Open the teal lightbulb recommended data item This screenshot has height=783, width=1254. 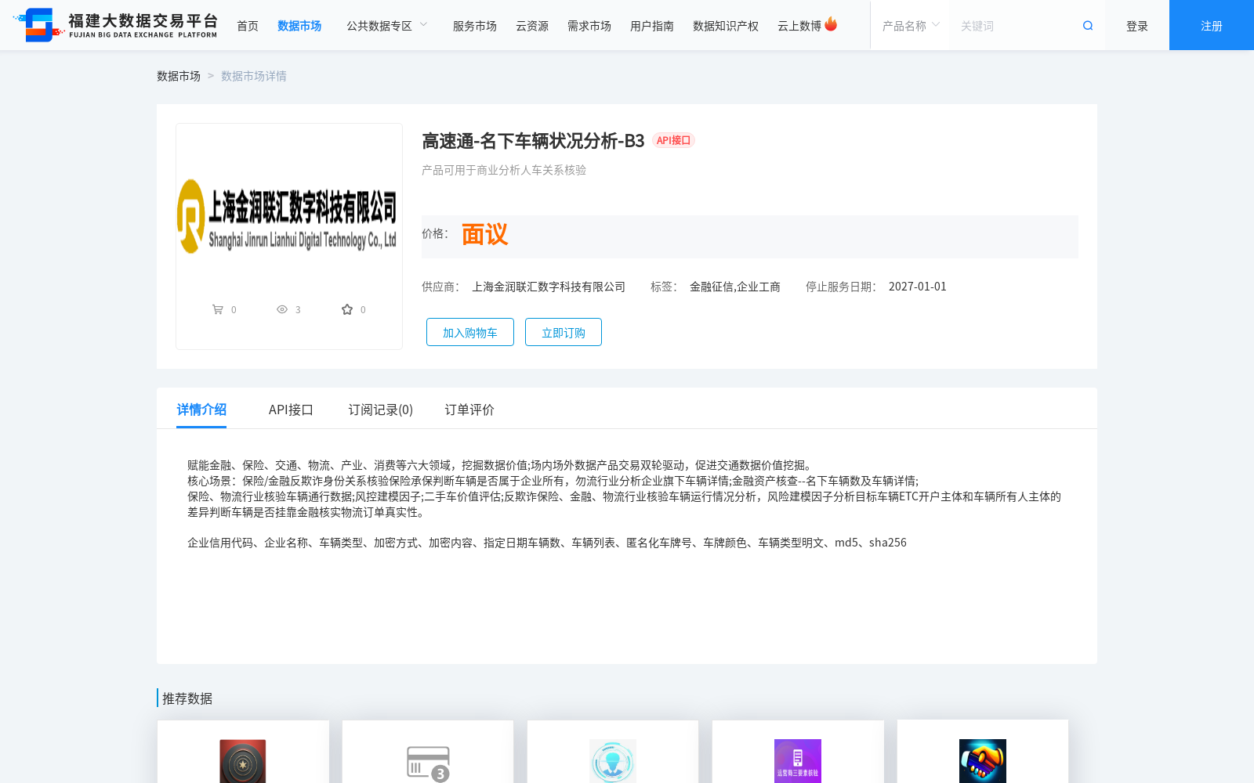[x=613, y=760]
